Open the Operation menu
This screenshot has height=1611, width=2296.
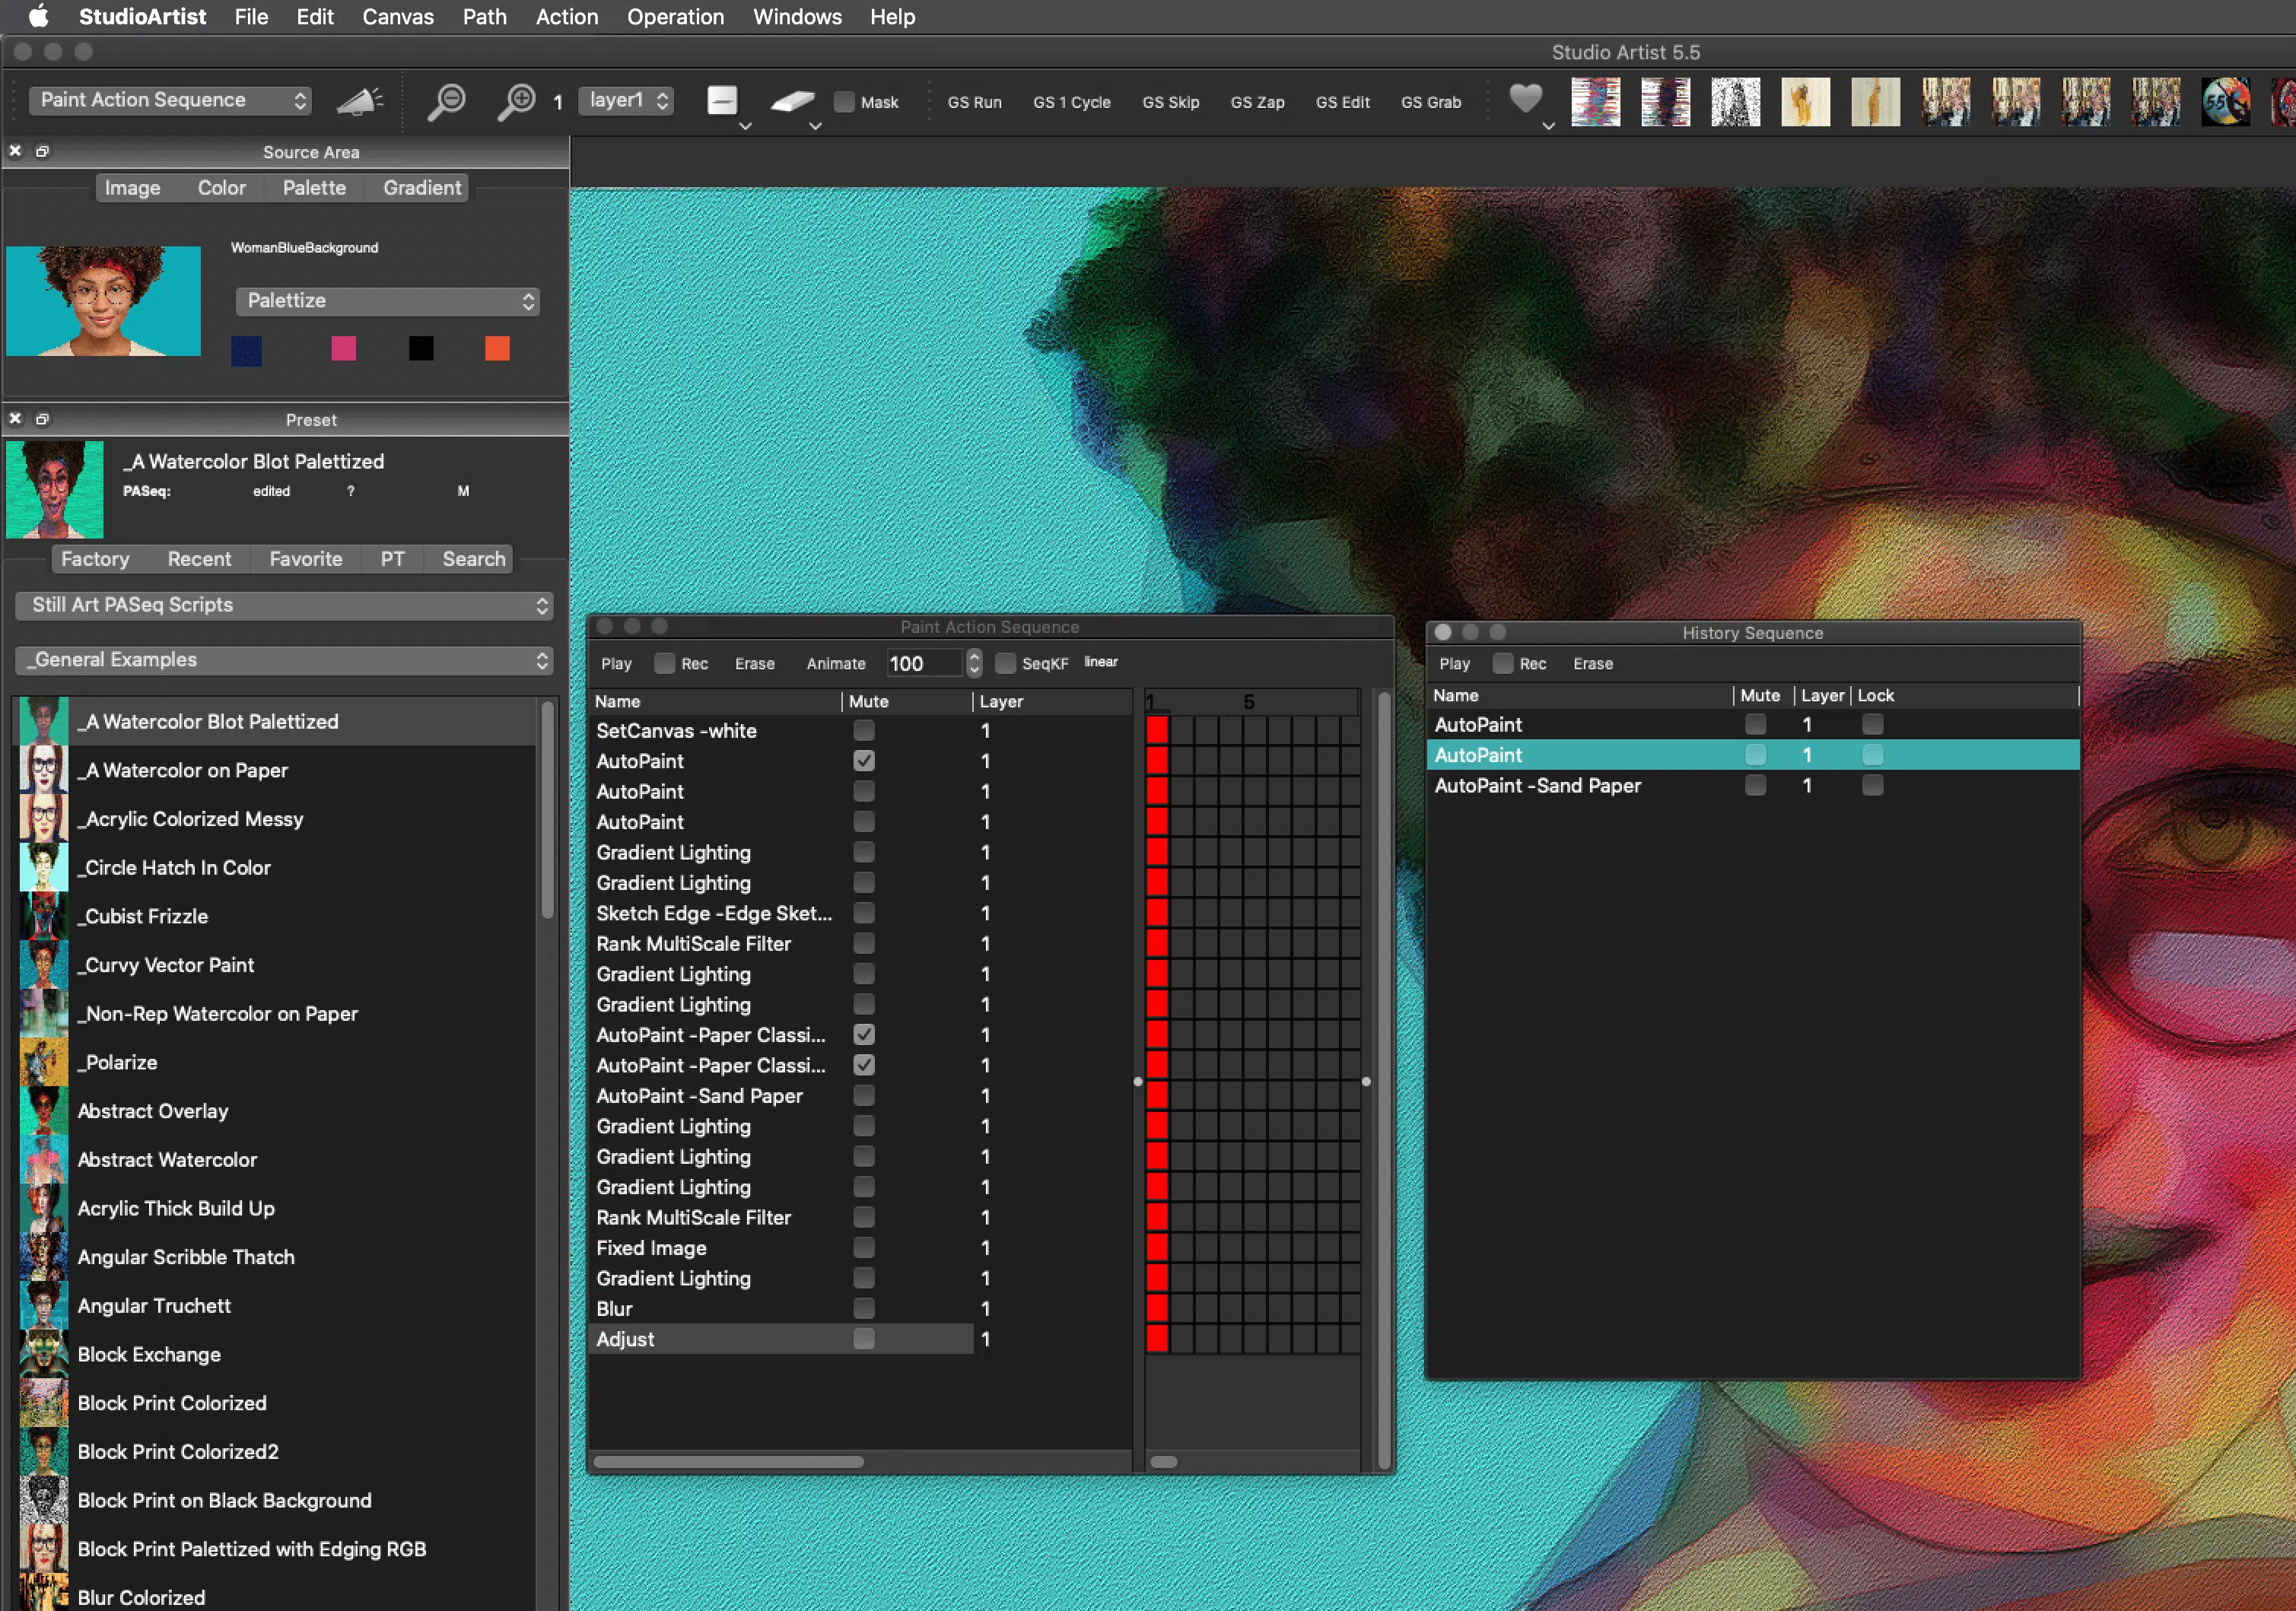(x=675, y=16)
